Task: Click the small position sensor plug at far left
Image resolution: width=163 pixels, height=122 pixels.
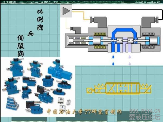Action: click(x=74, y=28)
